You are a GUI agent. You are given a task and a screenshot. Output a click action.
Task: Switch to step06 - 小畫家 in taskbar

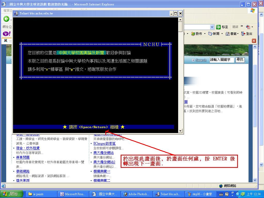pyautogui.click(x=200, y=194)
